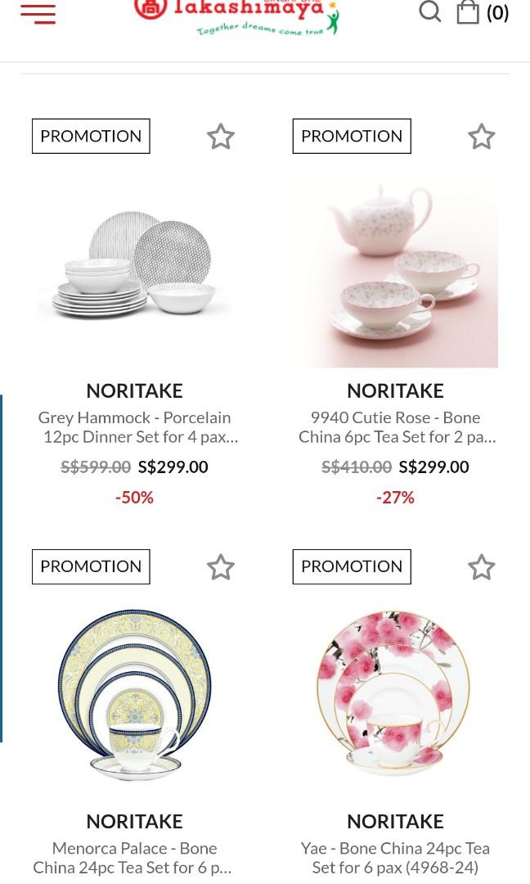Favorite the Grey Hammock dinner set
Viewport: 530px width, 884px height.
tap(220, 136)
